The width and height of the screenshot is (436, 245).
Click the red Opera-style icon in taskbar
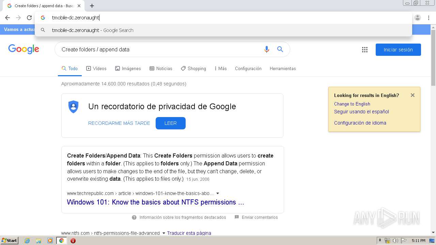click(73, 241)
